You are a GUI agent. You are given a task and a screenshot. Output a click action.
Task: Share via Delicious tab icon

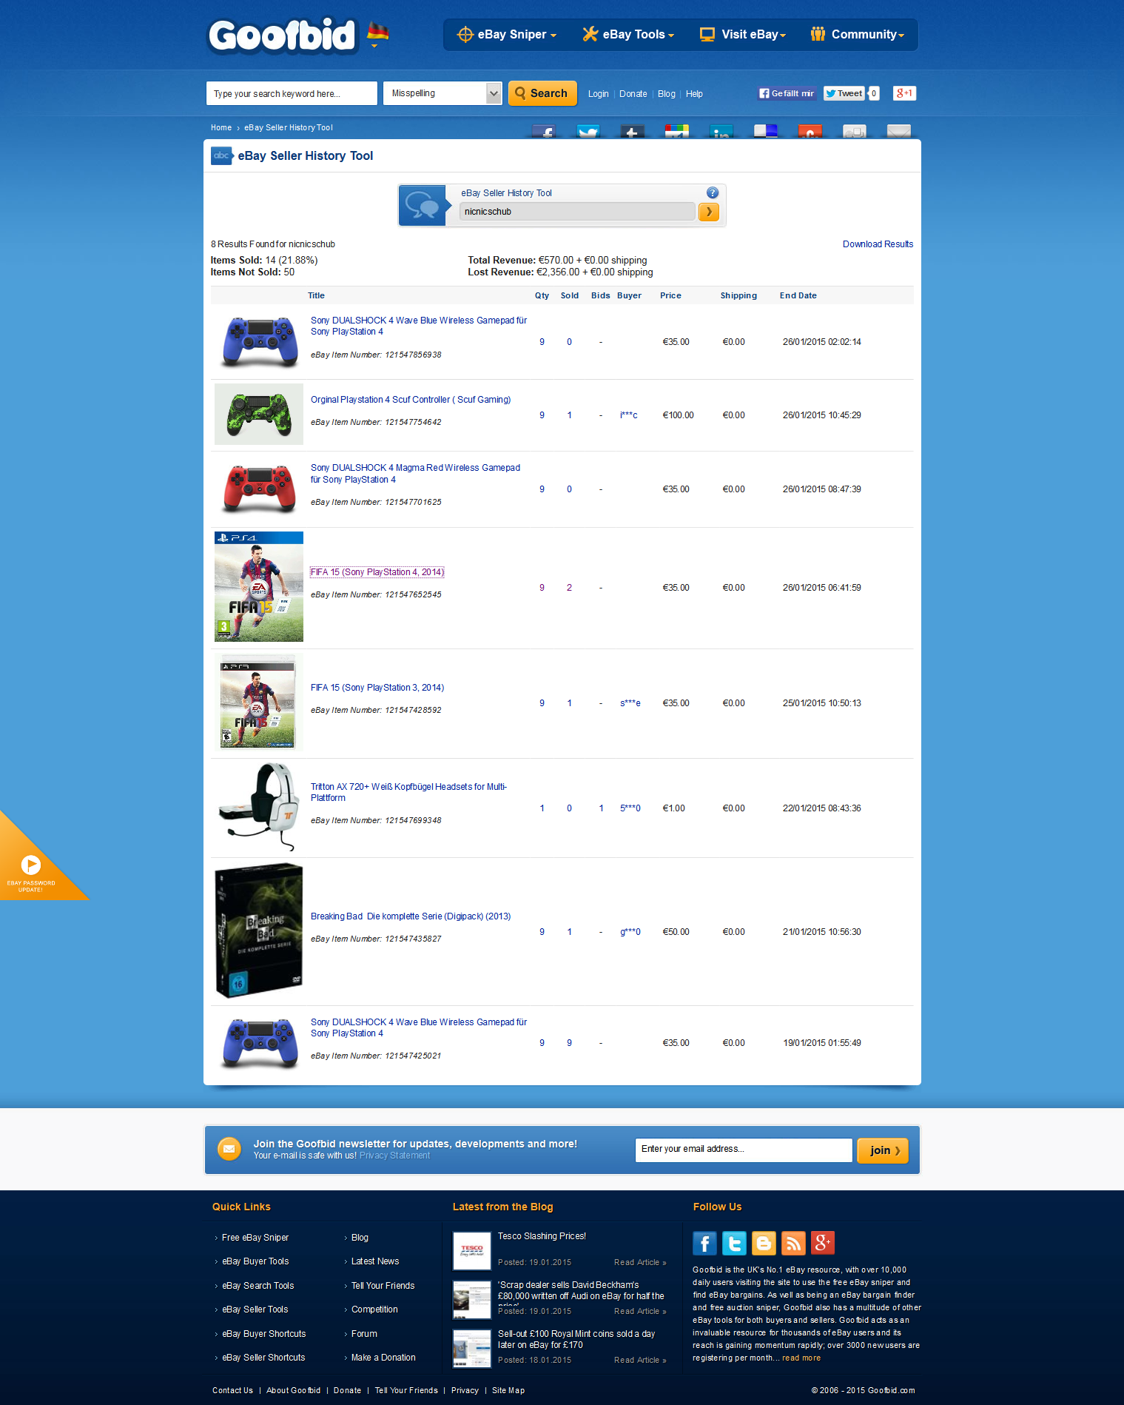(x=766, y=132)
